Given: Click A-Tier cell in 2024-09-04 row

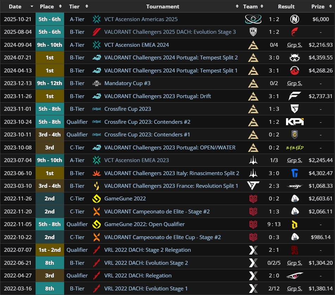Looking at the screenshot, I should tap(77, 45).
